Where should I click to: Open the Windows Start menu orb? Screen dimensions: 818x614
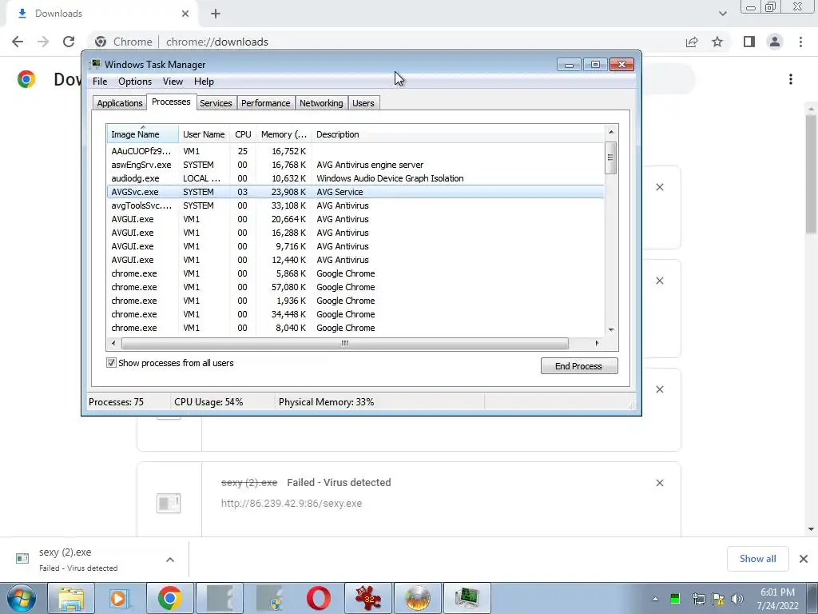pyautogui.click(x=22, y=598)
